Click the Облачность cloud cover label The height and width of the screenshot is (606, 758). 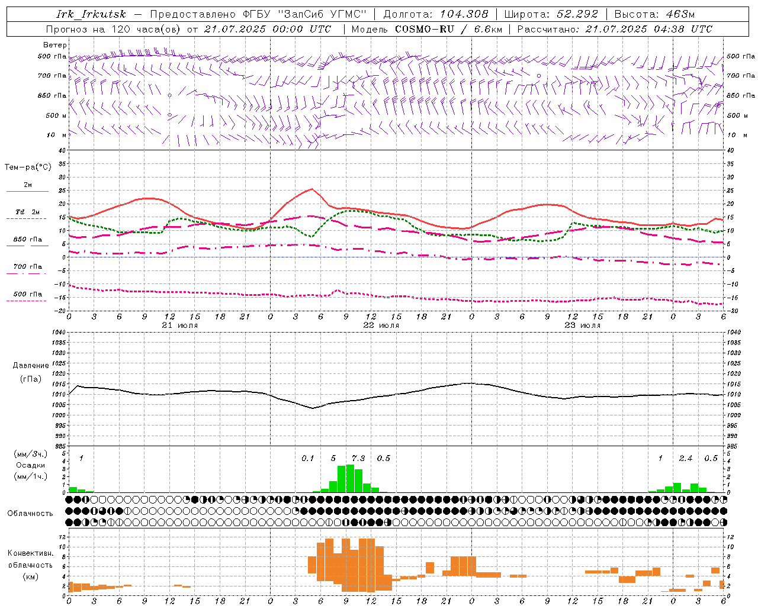(30, 514)
